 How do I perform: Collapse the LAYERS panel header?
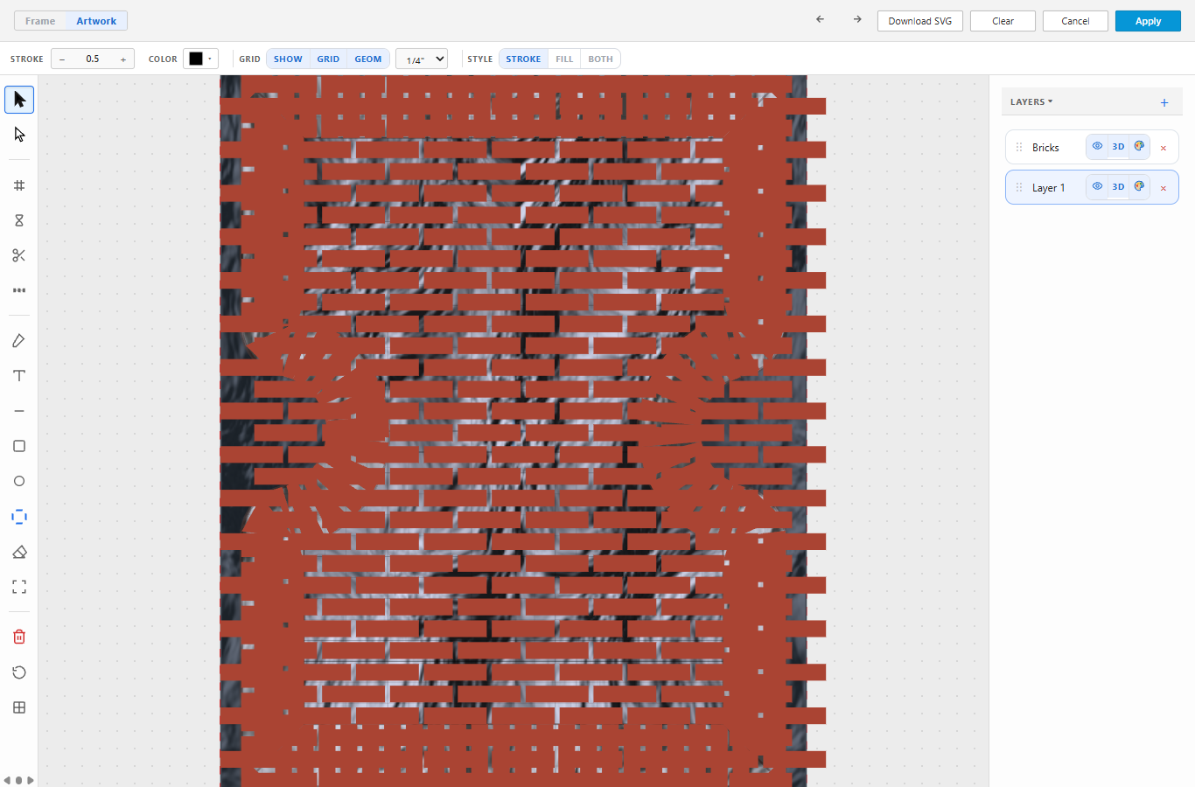[1031, 101]
